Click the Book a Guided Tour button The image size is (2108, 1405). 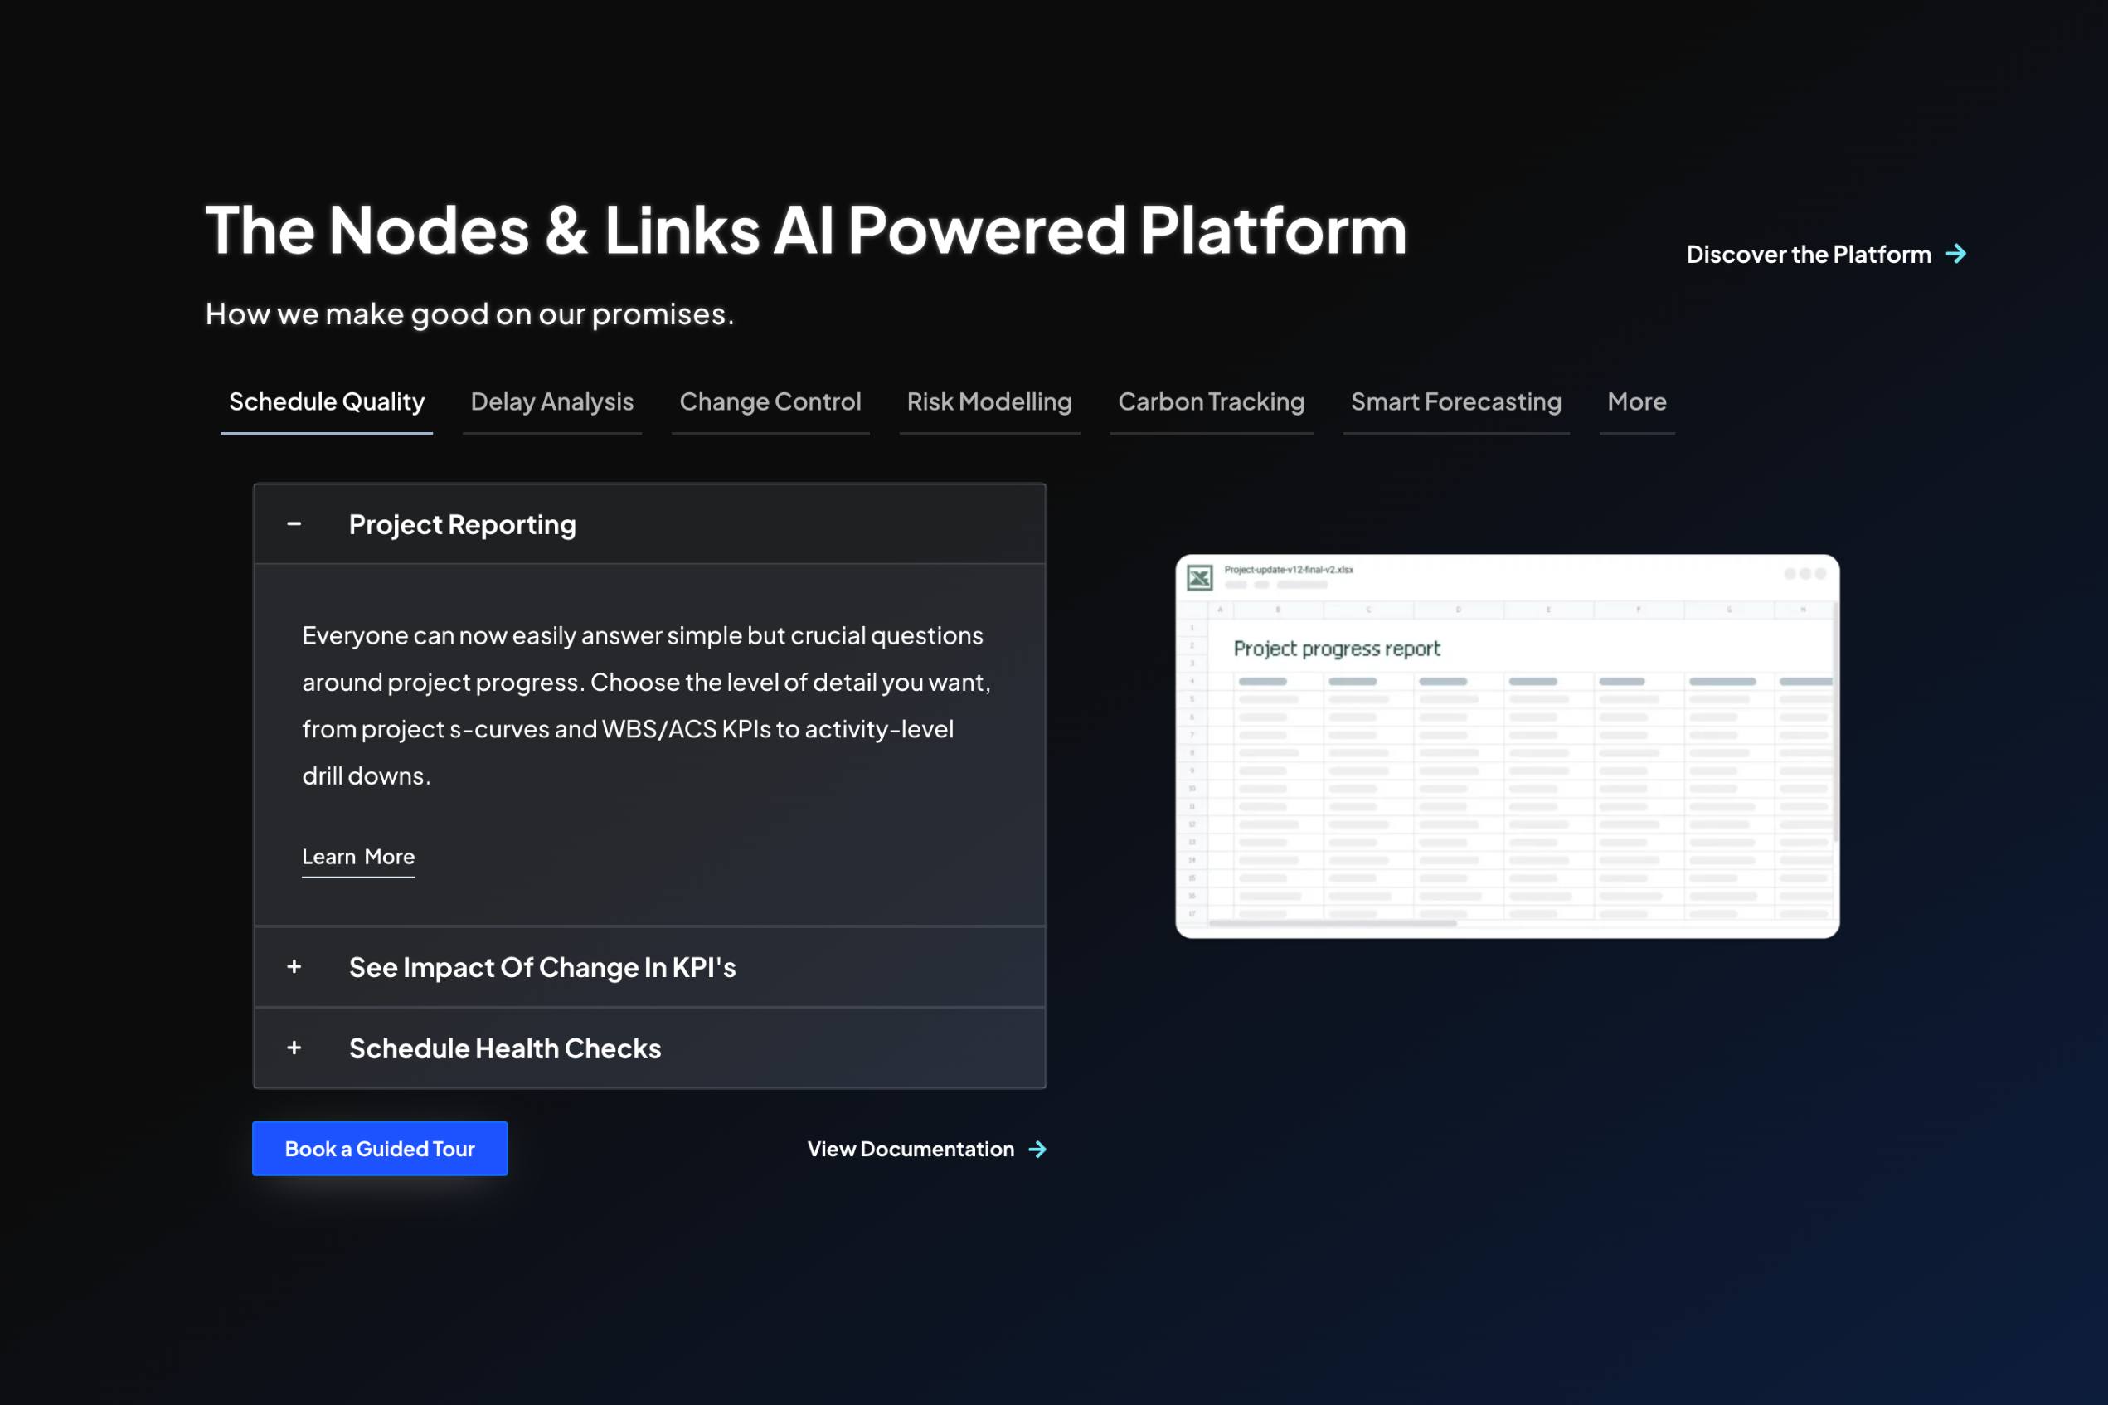pyautogui.click(x=380, y=1149)
